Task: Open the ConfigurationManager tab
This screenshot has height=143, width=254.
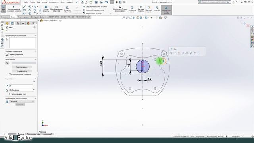Action: coord(17,23)
